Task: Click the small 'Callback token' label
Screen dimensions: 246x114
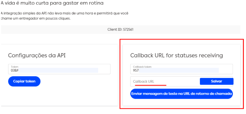Action: (142, 67)
